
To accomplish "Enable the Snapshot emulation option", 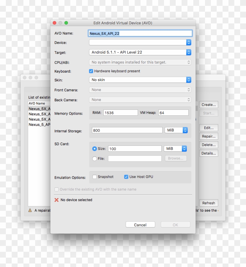I will coord(94,177).
